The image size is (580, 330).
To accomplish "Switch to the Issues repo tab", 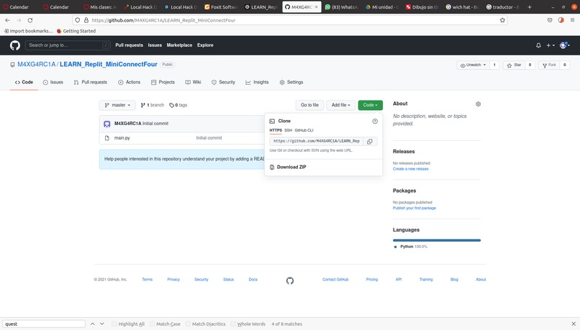I will [x=53, y=82].
